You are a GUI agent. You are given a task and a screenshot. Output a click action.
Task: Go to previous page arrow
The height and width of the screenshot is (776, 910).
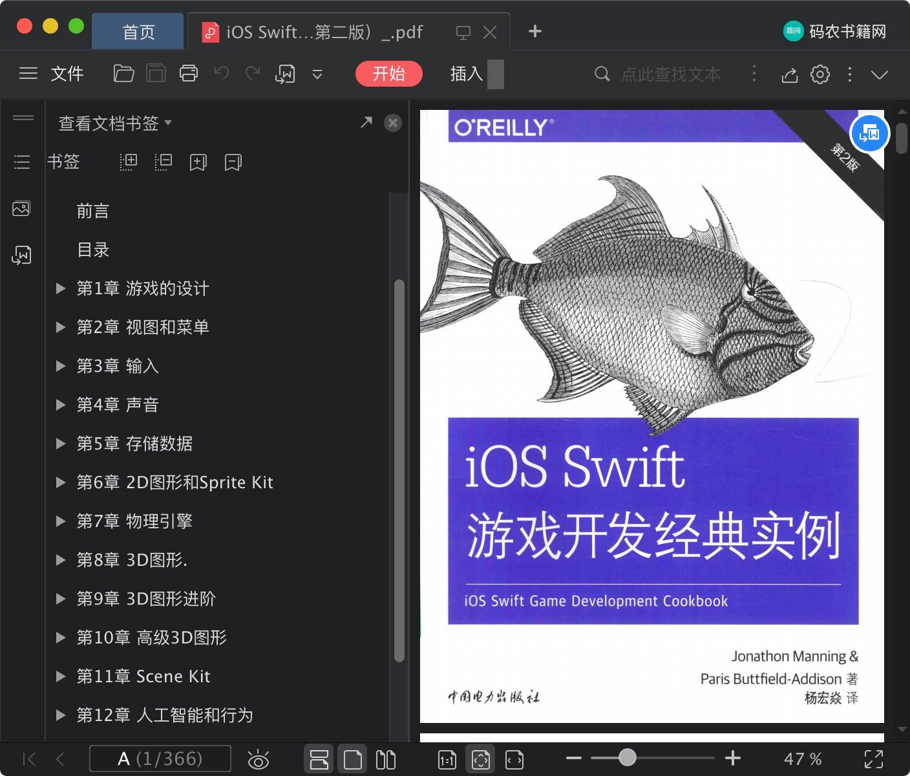click(60, 759)
